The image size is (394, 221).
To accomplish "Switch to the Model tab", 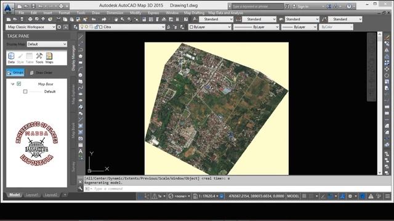I will coord(15,195).
